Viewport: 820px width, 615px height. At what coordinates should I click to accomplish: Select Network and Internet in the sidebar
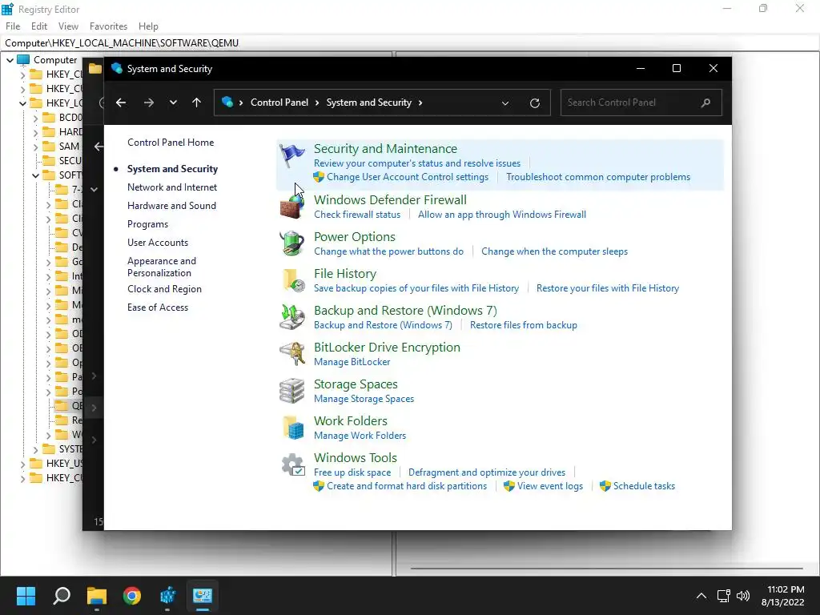(x=172, y=187)
